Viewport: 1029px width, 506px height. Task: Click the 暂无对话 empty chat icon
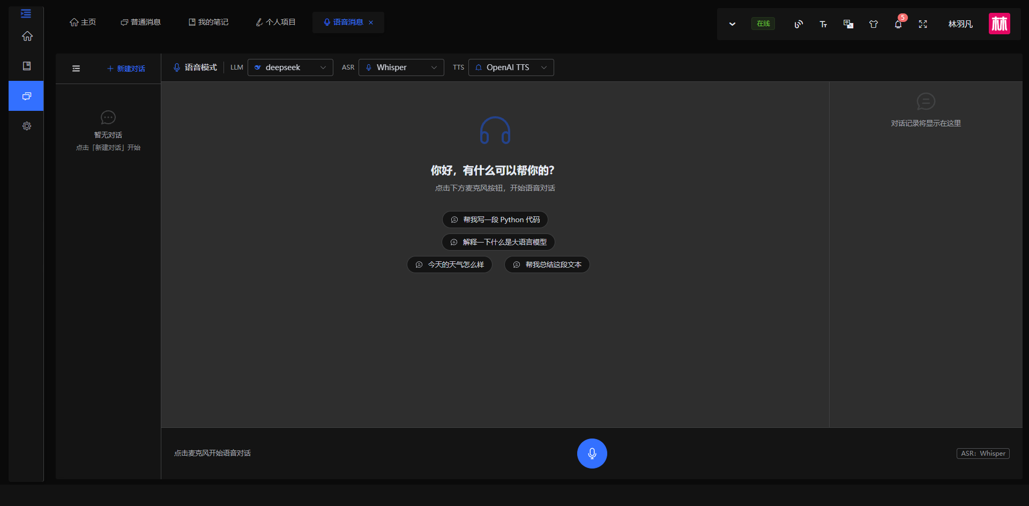coord(108,117)
